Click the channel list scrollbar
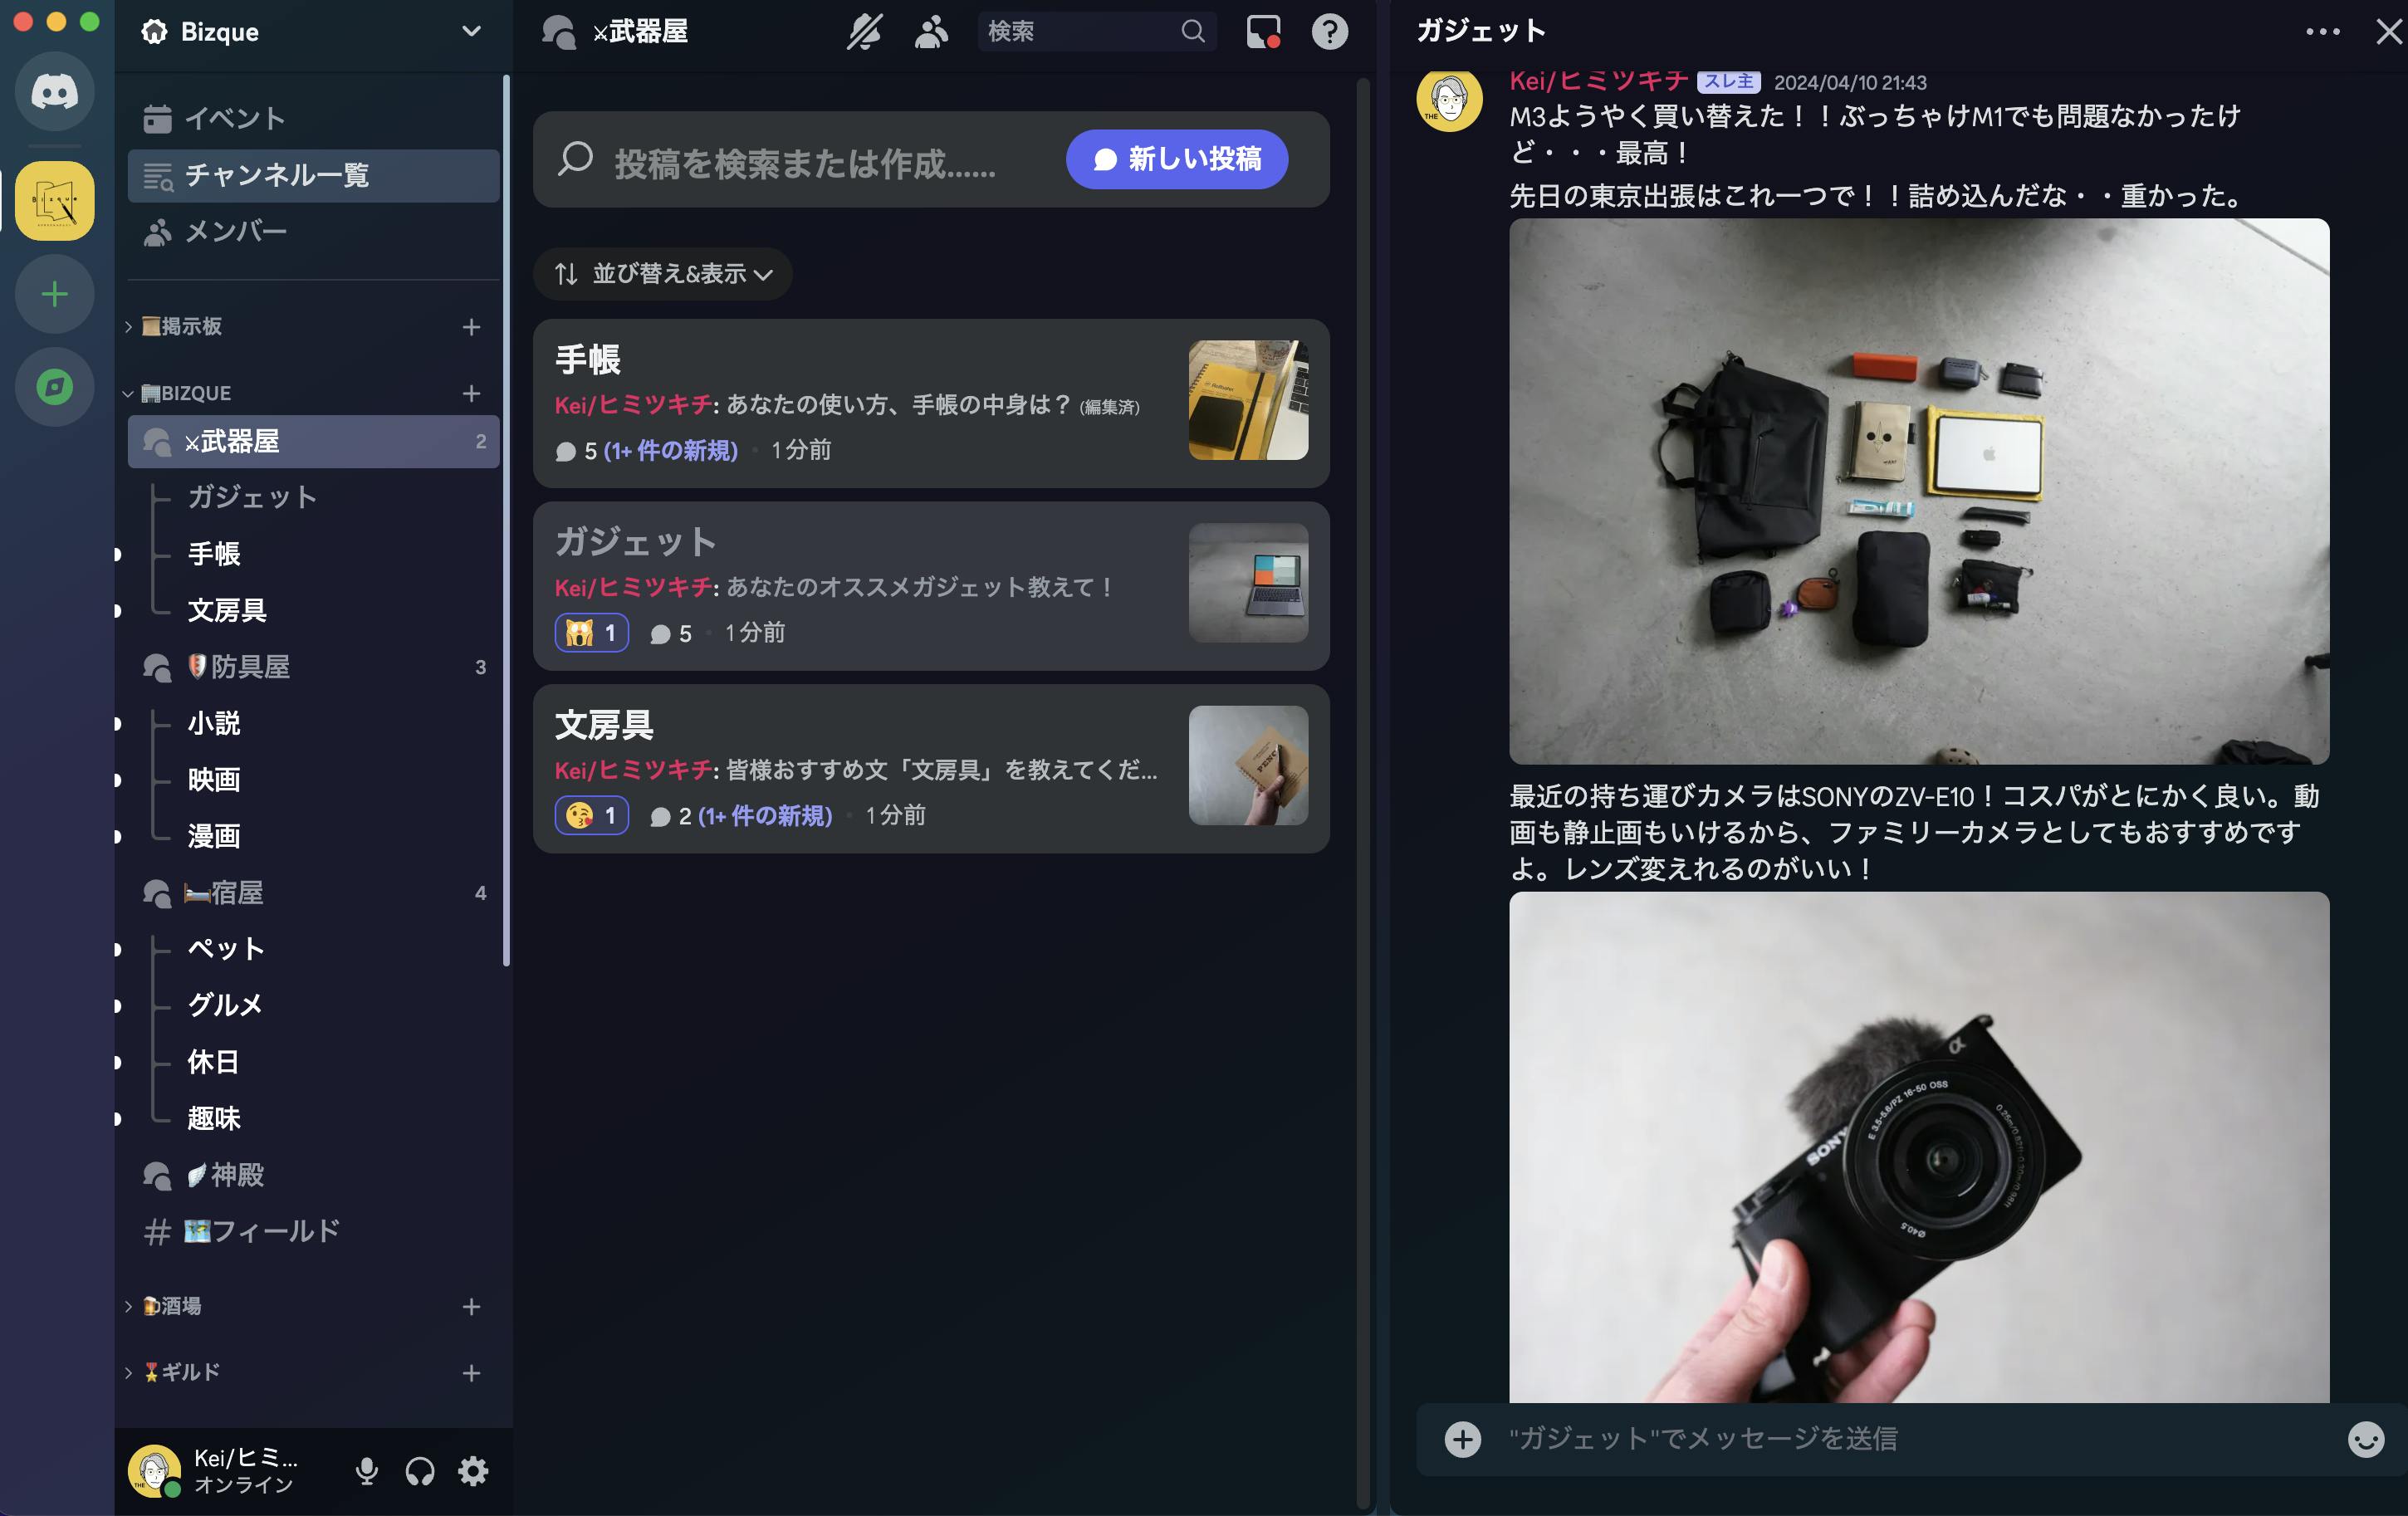The height and width of the screenshot is (1516, 2408). (506, 521)
